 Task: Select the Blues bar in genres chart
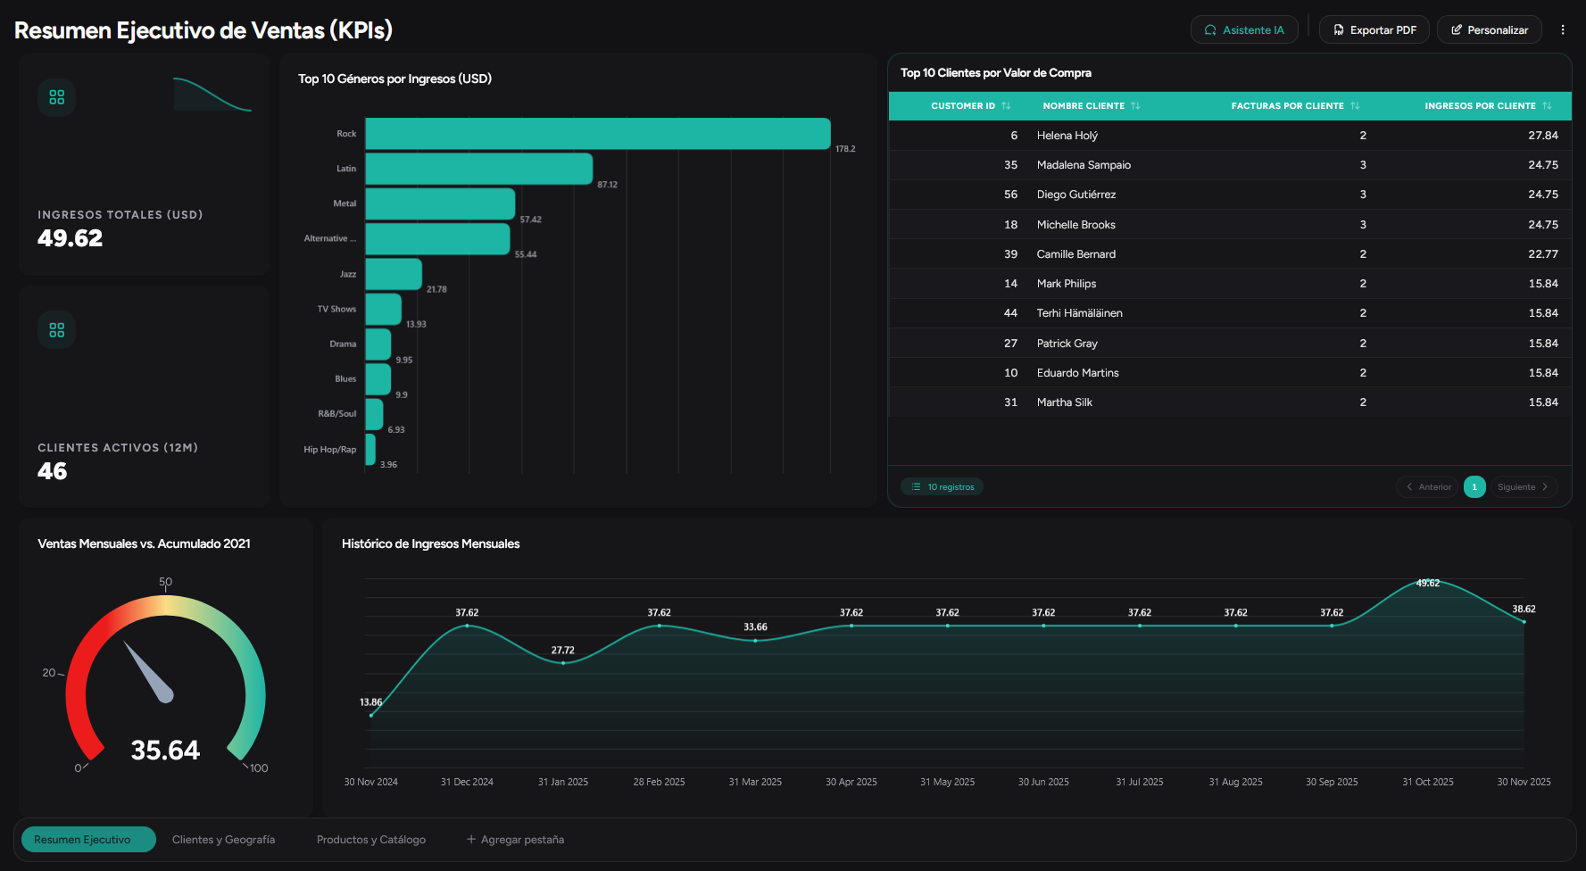pos(378,378)
